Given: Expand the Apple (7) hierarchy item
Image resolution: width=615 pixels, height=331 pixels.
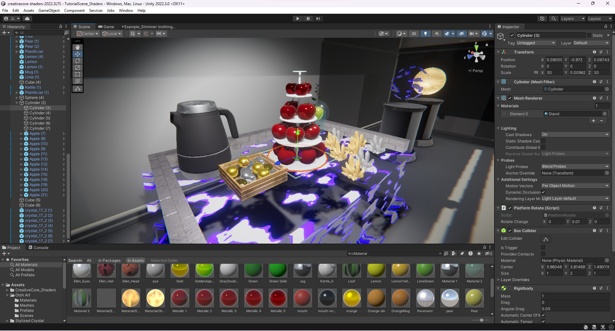Looking at the screenshot, I should click(21, 133).
